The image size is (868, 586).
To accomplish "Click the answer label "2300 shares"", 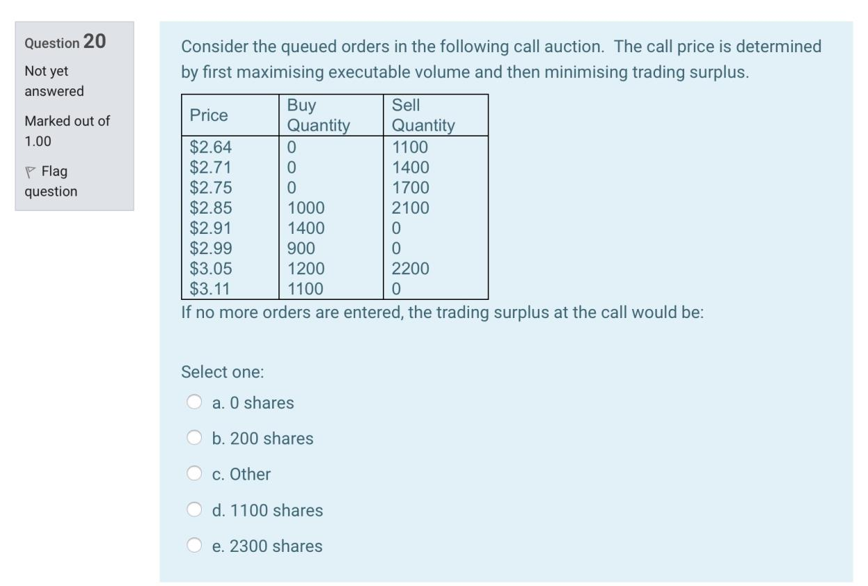I will point(265,546).
